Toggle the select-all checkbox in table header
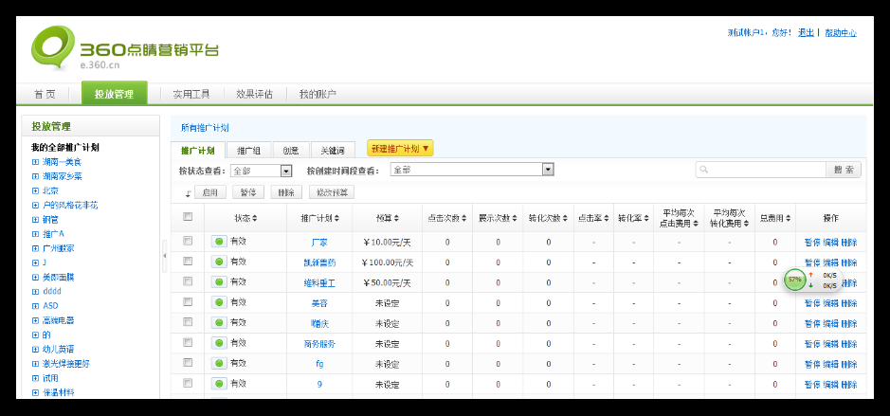Viewport: 890px width, 416px height. click(x=188, y=217)
